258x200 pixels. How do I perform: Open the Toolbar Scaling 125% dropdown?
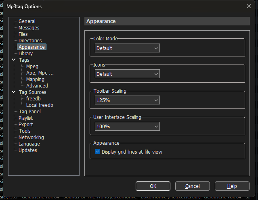pyautogui.click(x=127, y=100)
